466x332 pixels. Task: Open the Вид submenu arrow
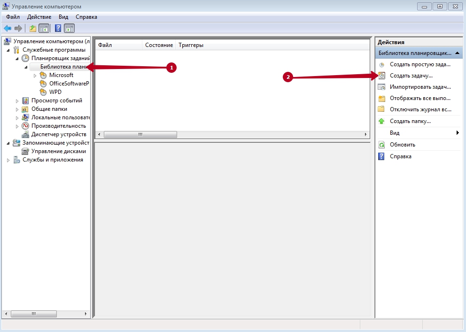pyautogui.click(x=458, y=133)
